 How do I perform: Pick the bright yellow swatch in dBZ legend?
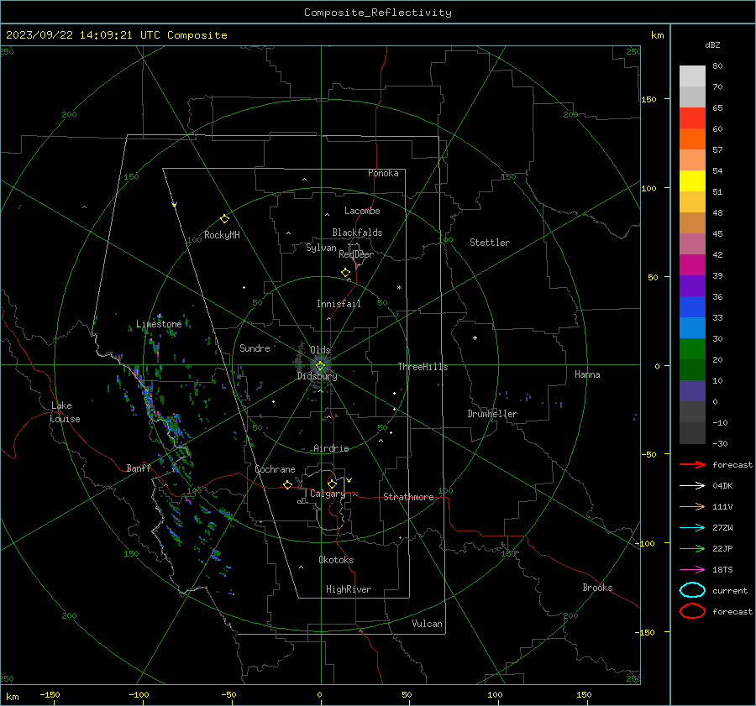click(692, 181)
